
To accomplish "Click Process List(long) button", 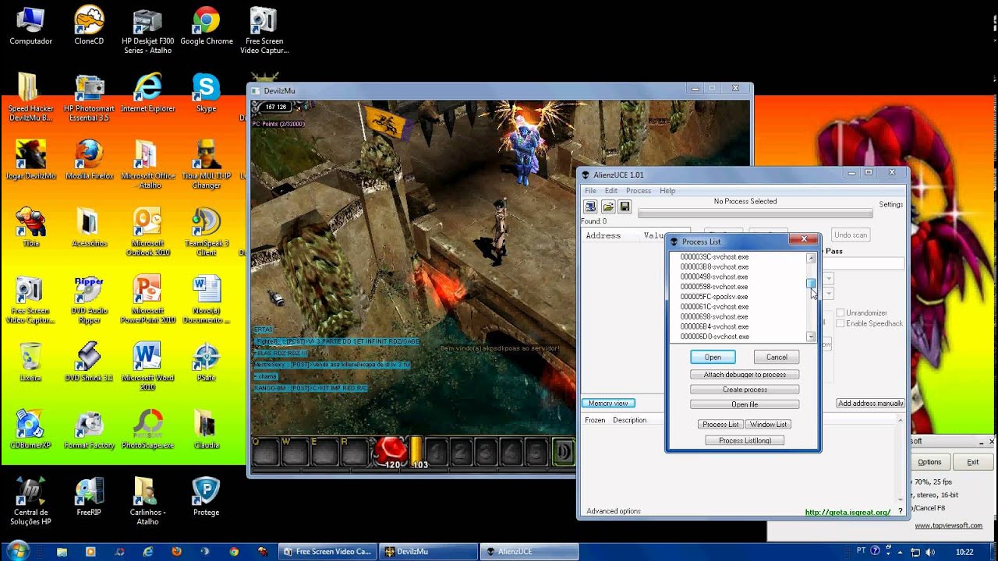I will 745,441.
